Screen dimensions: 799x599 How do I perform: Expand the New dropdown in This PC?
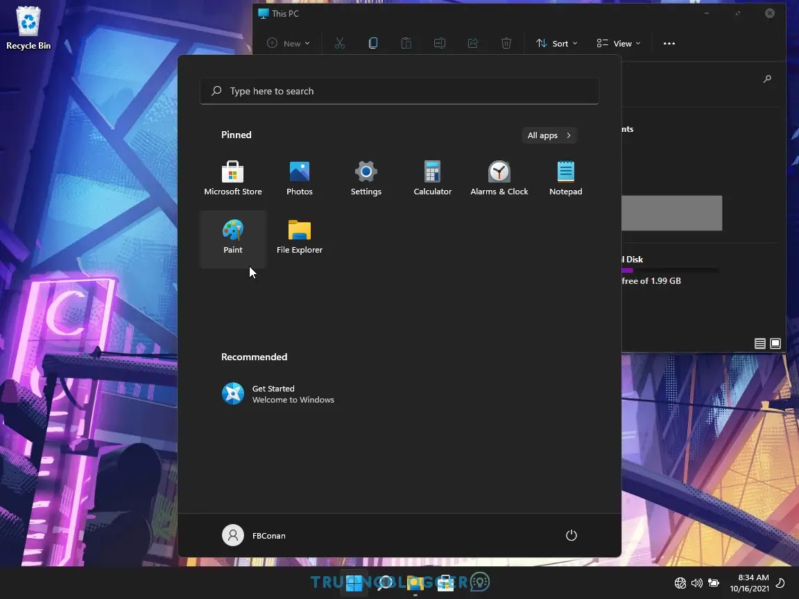[x=289, y=43]
